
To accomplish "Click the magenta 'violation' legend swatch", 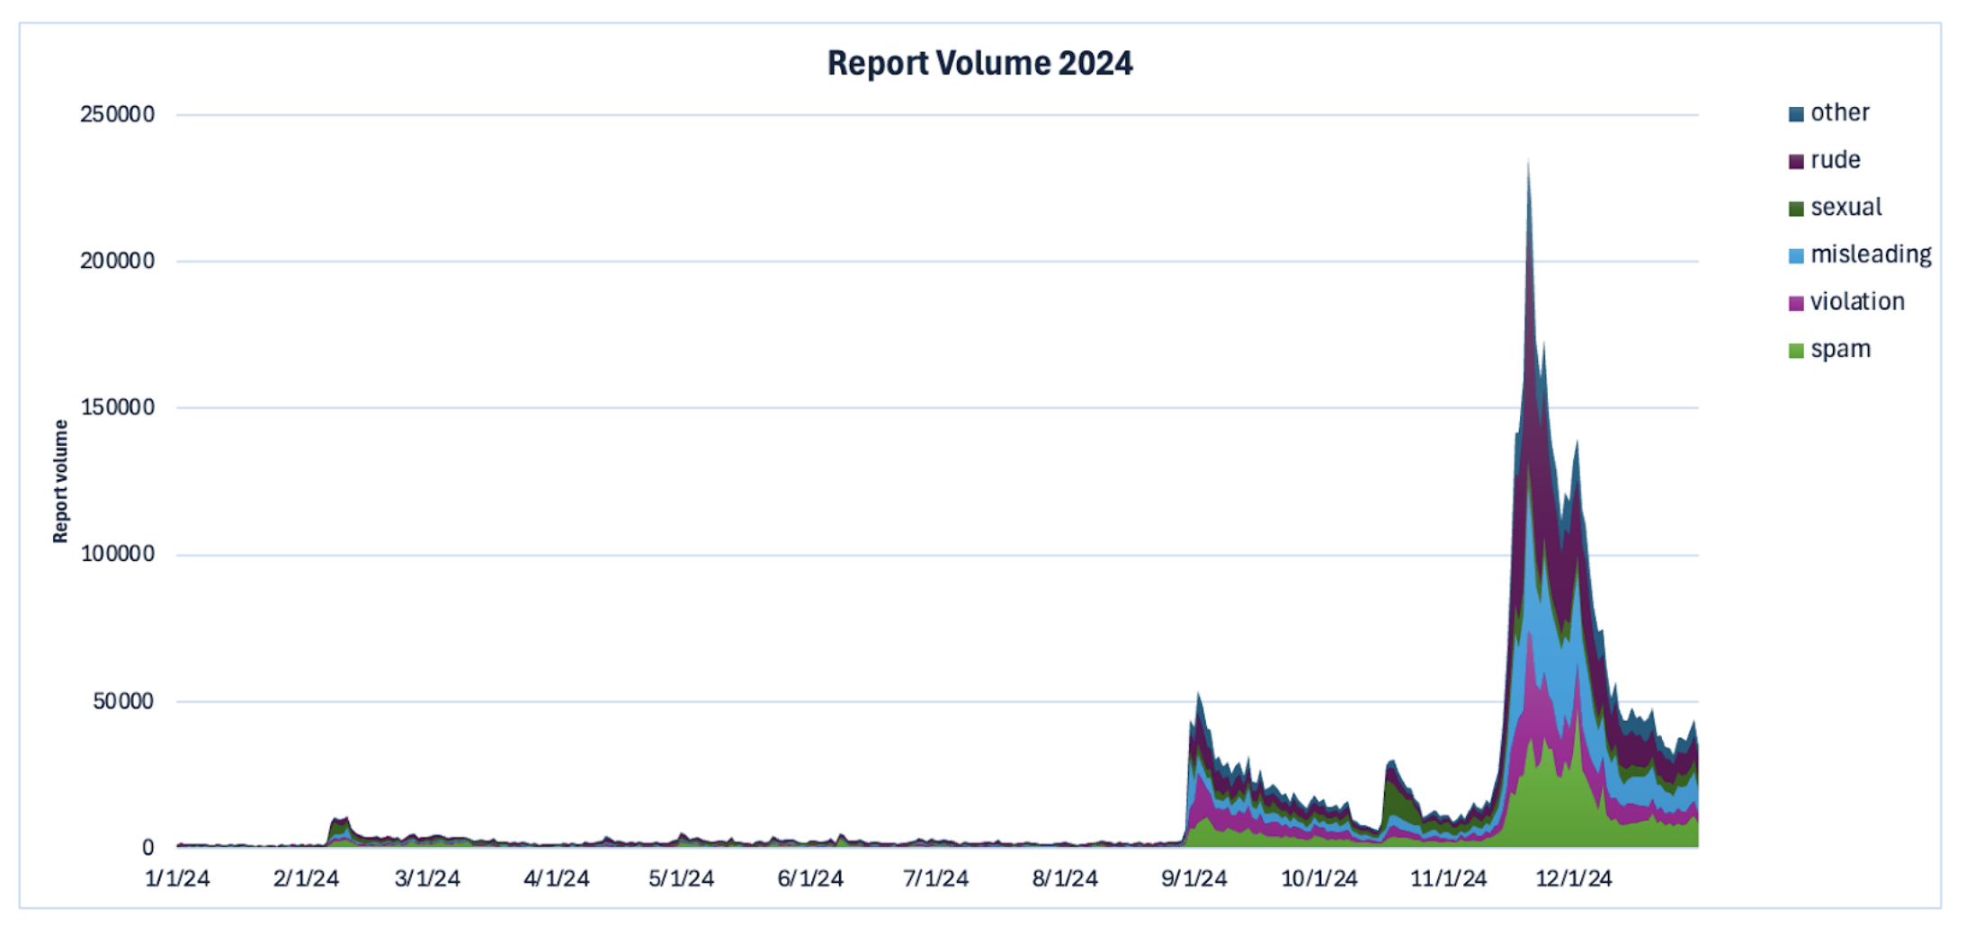I will pyautogui.click(x=1797, y=302).
